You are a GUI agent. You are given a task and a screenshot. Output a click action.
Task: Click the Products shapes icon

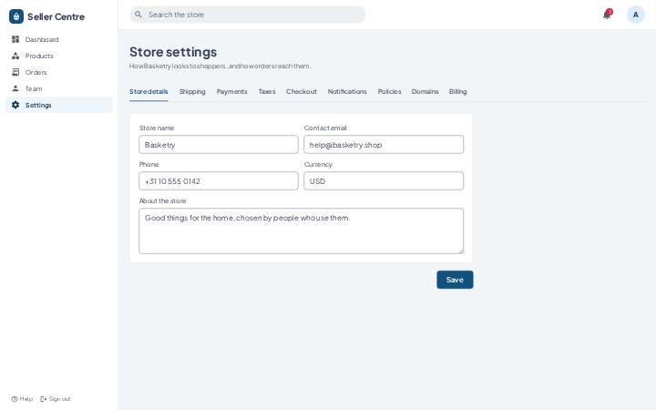(15, 56)
